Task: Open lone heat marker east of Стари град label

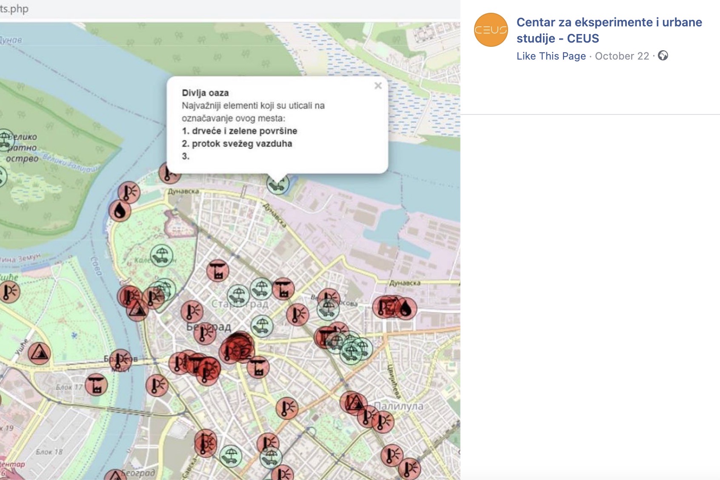Action: [297, 315]
